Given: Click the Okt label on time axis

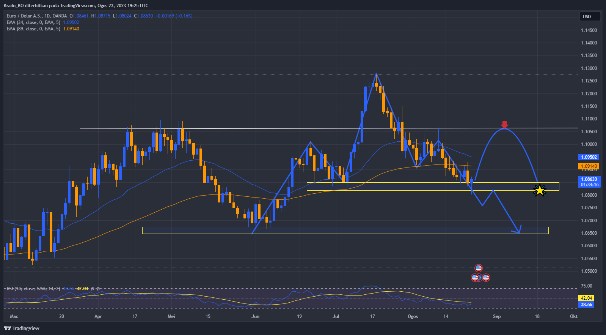Looking at the screenshot, I should pos(574,316).
